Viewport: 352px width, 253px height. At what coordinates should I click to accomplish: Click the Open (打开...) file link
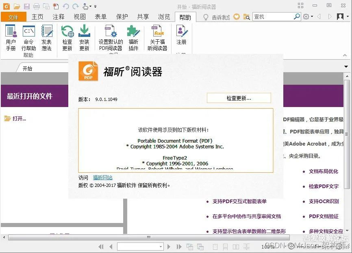point(15,118)
